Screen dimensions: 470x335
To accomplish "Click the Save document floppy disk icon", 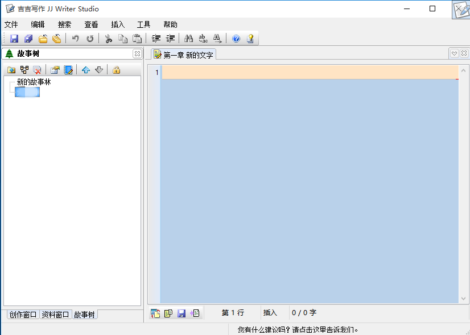I will point(14,39).
